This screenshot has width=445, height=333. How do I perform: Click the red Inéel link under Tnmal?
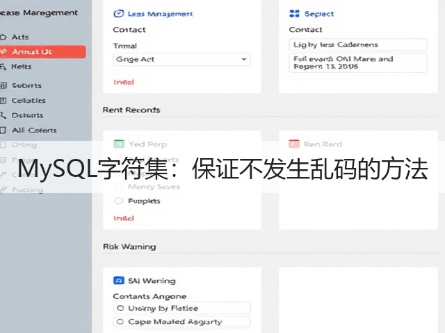pos(124,82)
